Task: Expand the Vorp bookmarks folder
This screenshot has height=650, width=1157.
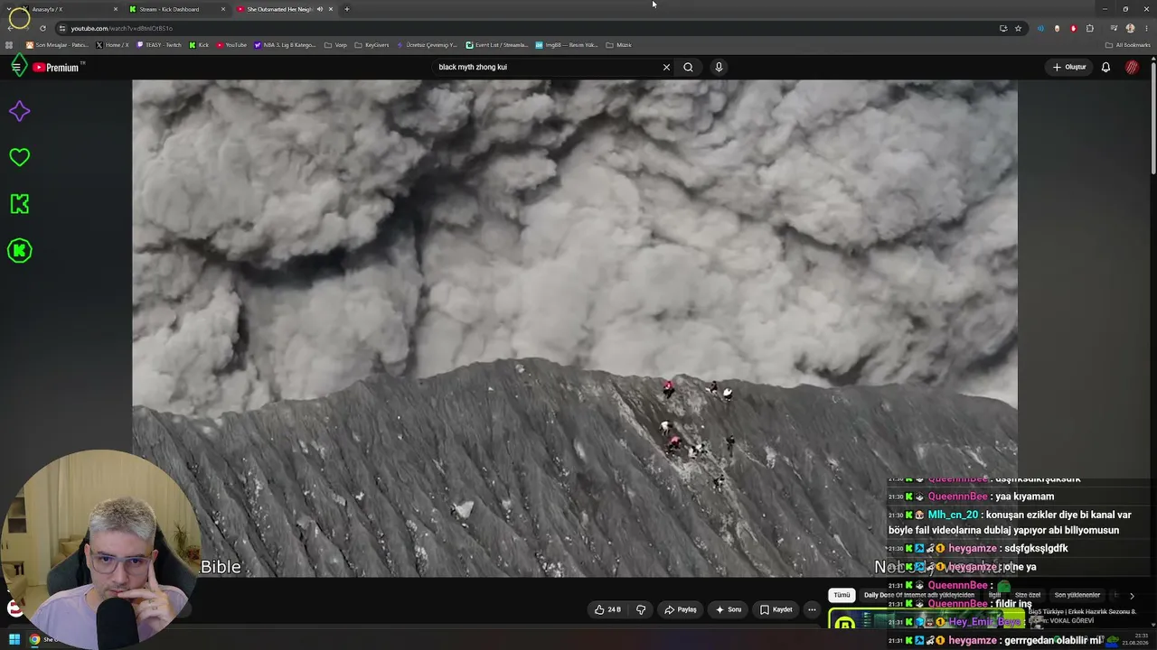Action: tap(335, 45)
